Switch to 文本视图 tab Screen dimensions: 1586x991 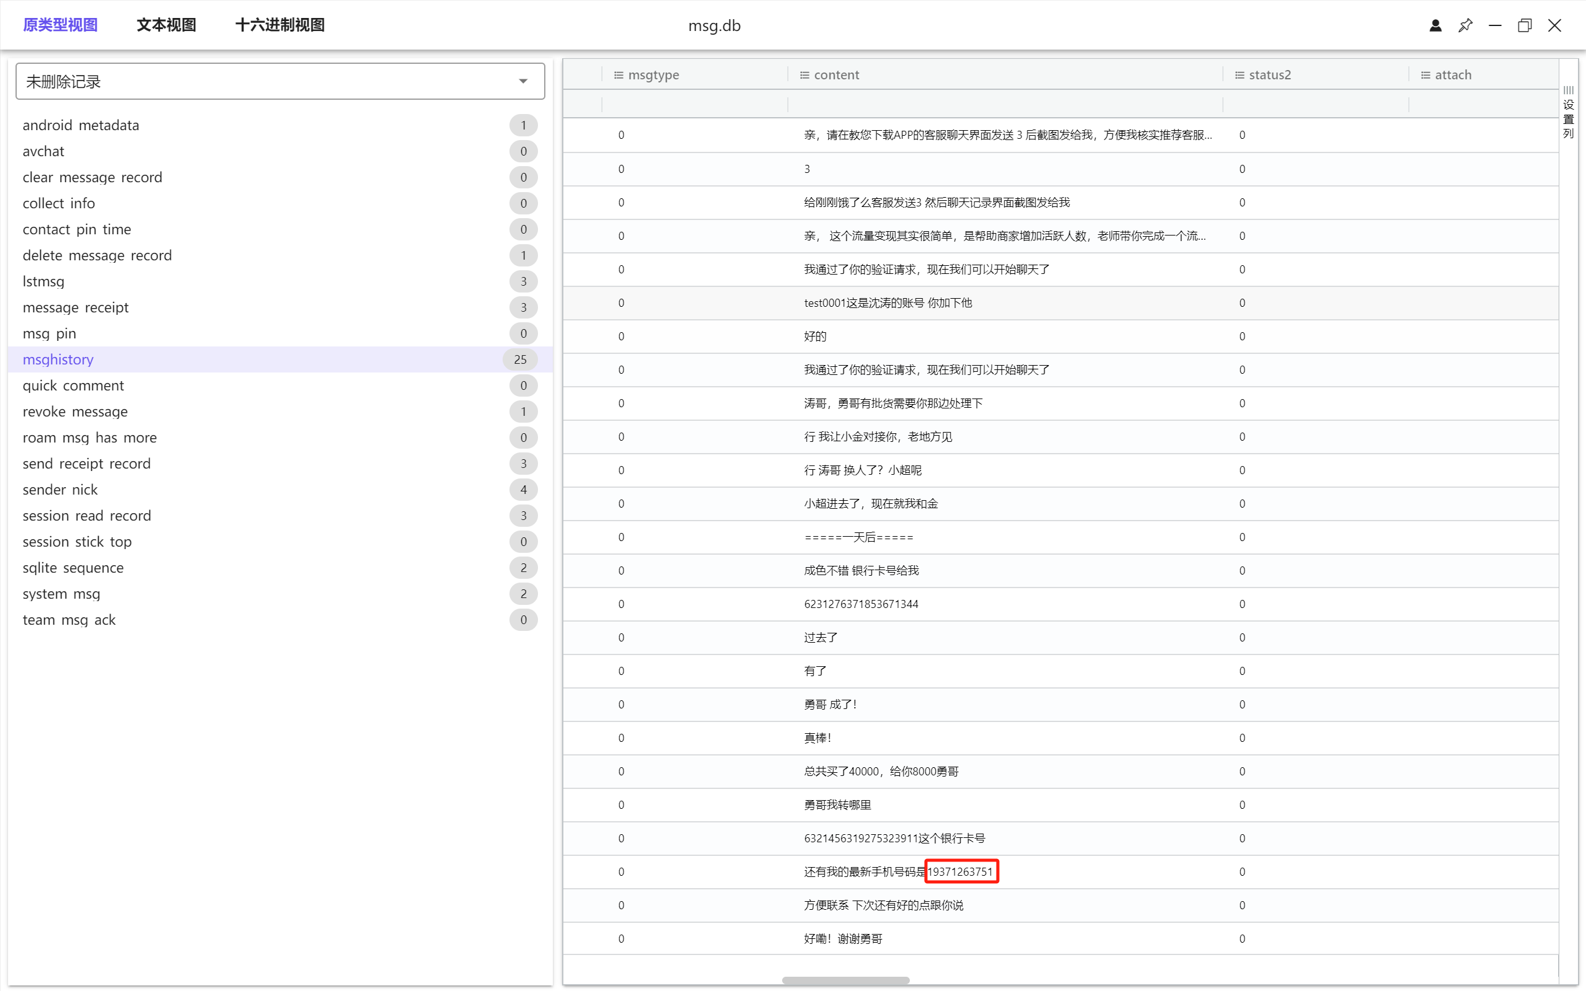[167, 25]
